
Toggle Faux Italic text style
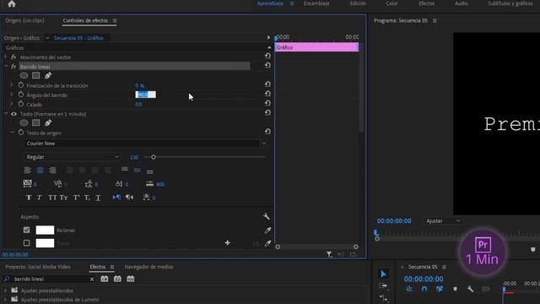[x=40, y=198]
